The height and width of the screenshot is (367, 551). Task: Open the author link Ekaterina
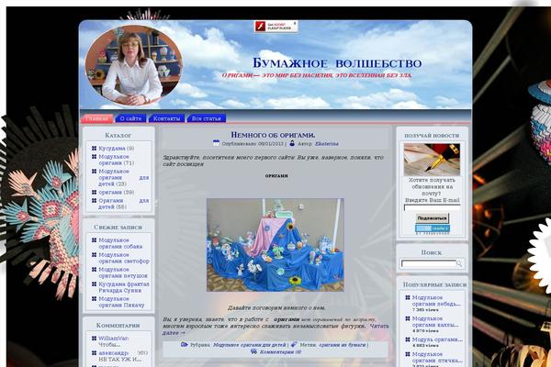tap(327, 144)
